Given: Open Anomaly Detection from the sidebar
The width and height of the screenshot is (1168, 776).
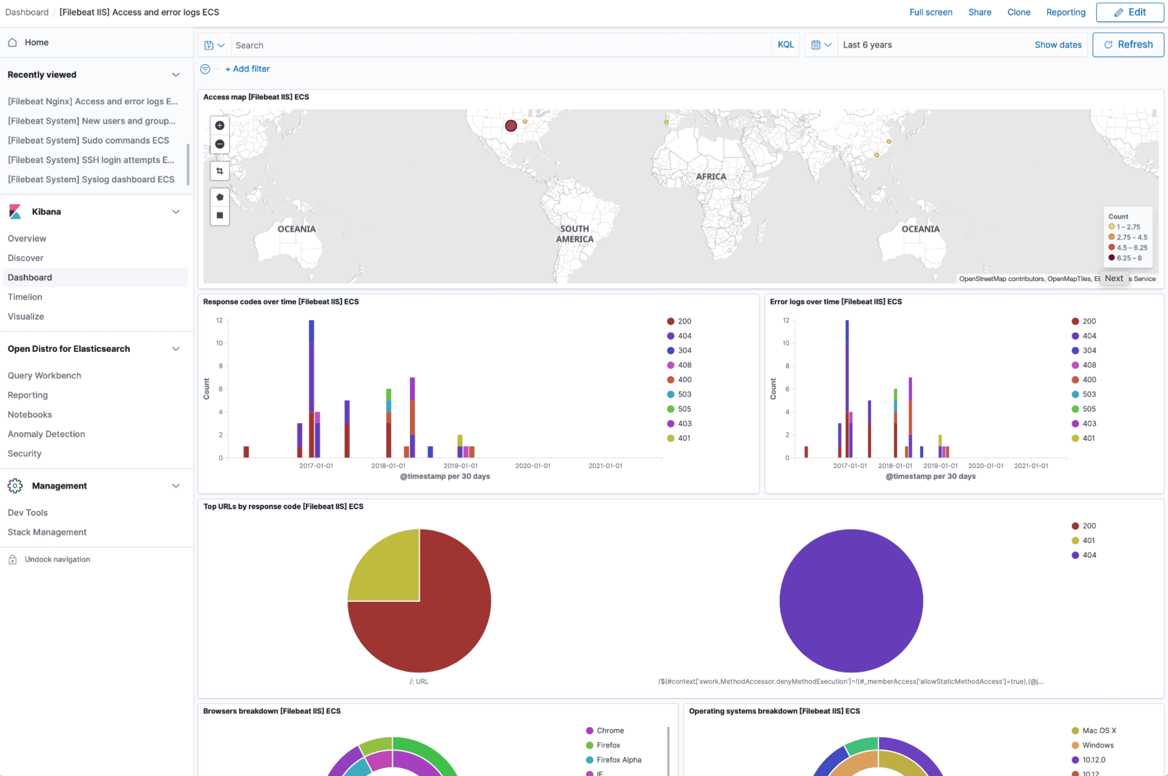Looking at the screenshot, I should click(46, 434).
